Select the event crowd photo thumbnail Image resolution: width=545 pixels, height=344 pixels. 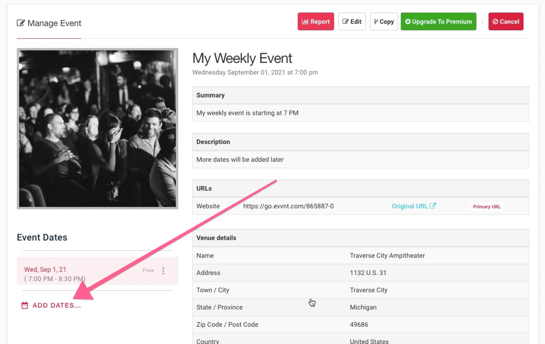coord(98,129)
